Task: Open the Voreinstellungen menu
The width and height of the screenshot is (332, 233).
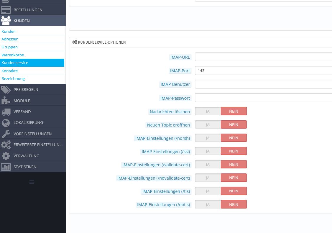Action: (33, 134)
